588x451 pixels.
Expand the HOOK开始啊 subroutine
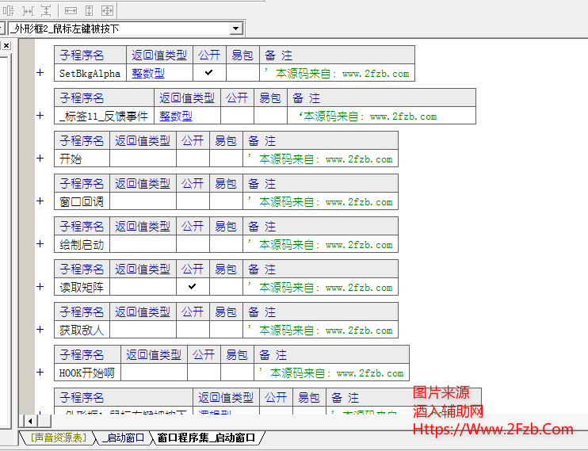(x=40, y=373)
